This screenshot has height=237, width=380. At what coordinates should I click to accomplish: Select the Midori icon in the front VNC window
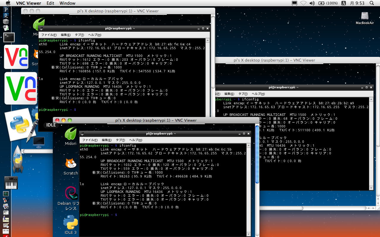71,136
